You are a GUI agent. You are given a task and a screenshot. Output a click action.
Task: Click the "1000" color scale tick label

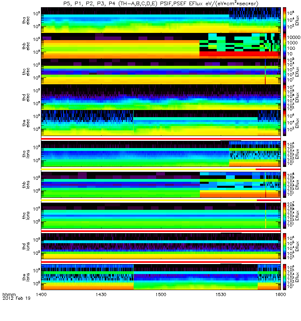(x=292, y=43)
